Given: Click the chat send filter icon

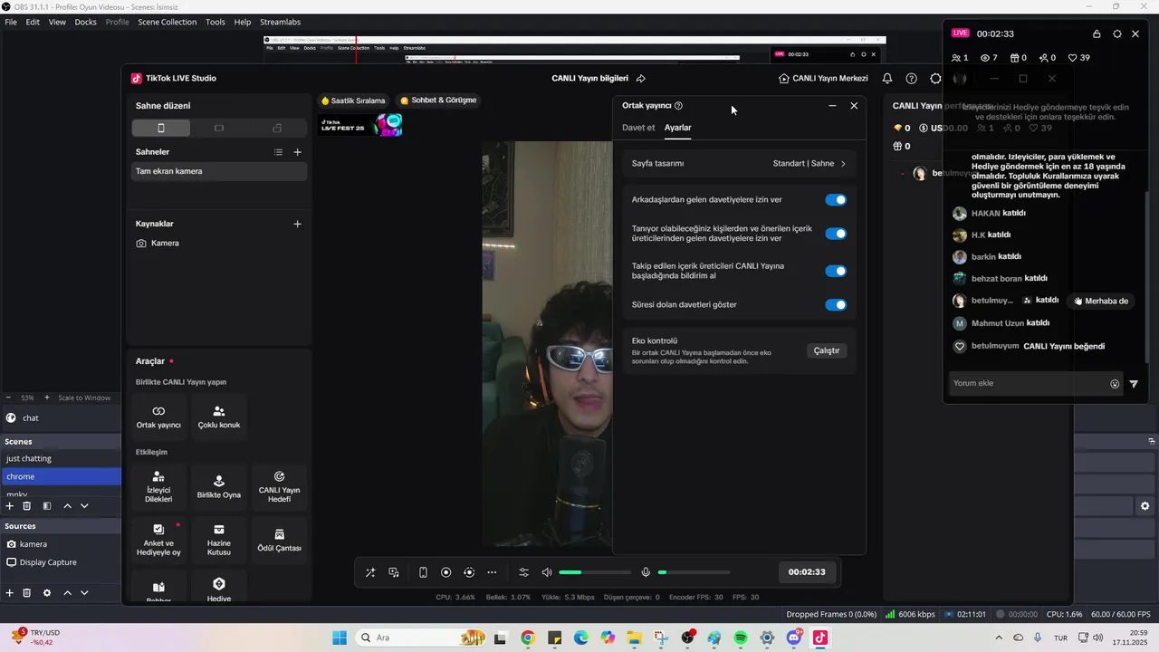Looking at the screenshot, I should coord(1134,384).
